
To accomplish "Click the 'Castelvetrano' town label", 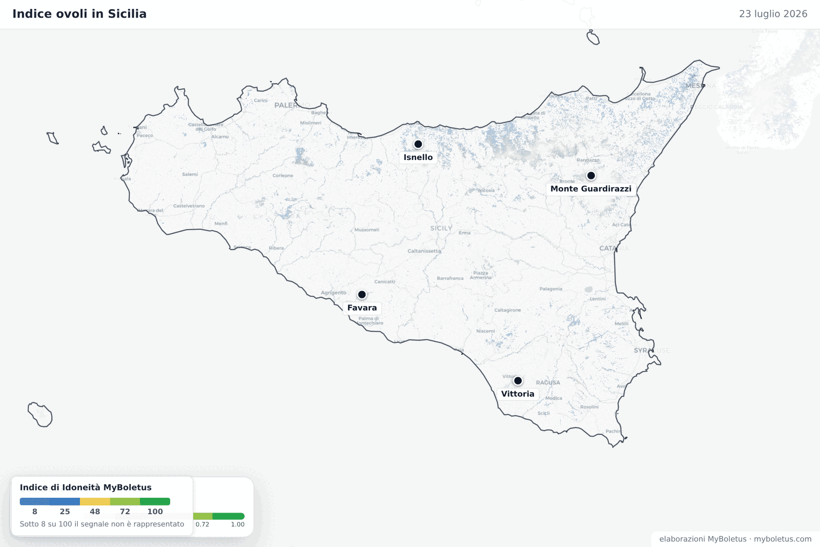I will click(x=189, y=206).
